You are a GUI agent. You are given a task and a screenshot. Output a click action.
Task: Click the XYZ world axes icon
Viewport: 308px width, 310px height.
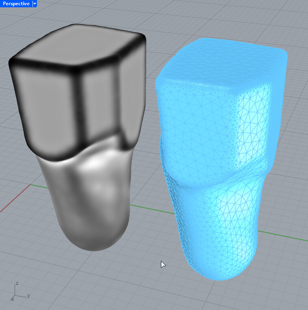coord(20,292)
